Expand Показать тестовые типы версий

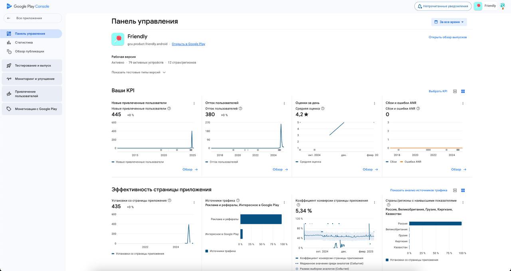pyautogui.click(x=138, y=73)
